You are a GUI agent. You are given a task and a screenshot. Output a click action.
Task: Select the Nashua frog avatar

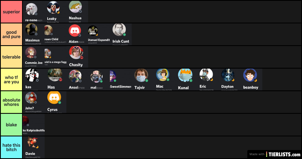tap(75, 7)
